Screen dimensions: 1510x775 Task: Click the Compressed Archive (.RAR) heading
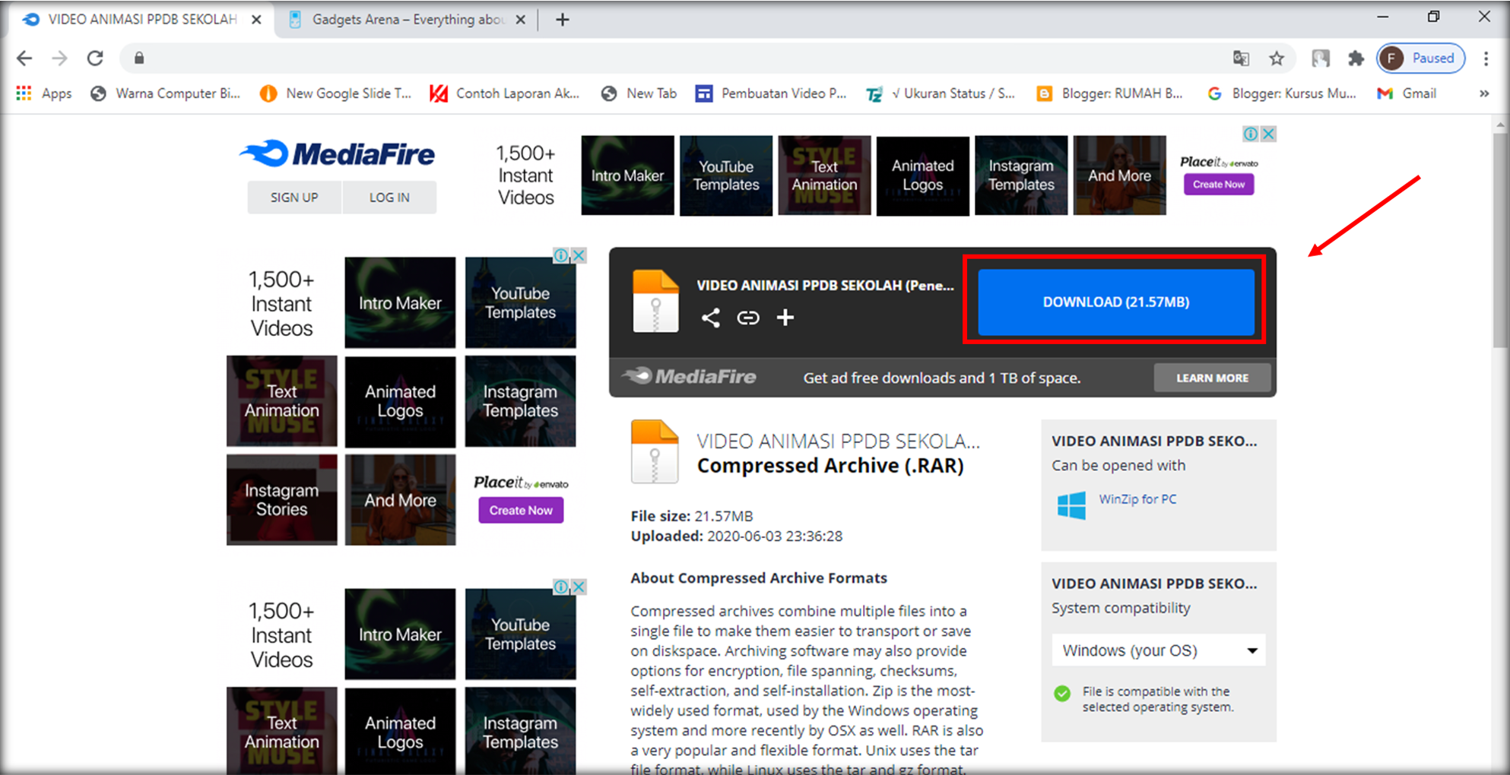pos(830,466)
